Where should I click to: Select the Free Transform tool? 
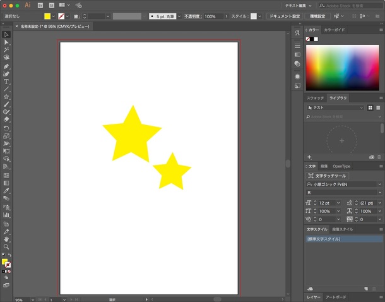tap(6, 151)
